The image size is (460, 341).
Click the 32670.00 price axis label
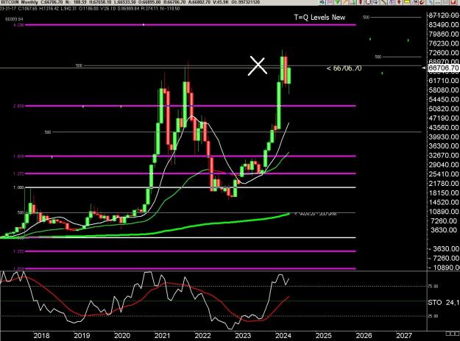tap(443, 155)
